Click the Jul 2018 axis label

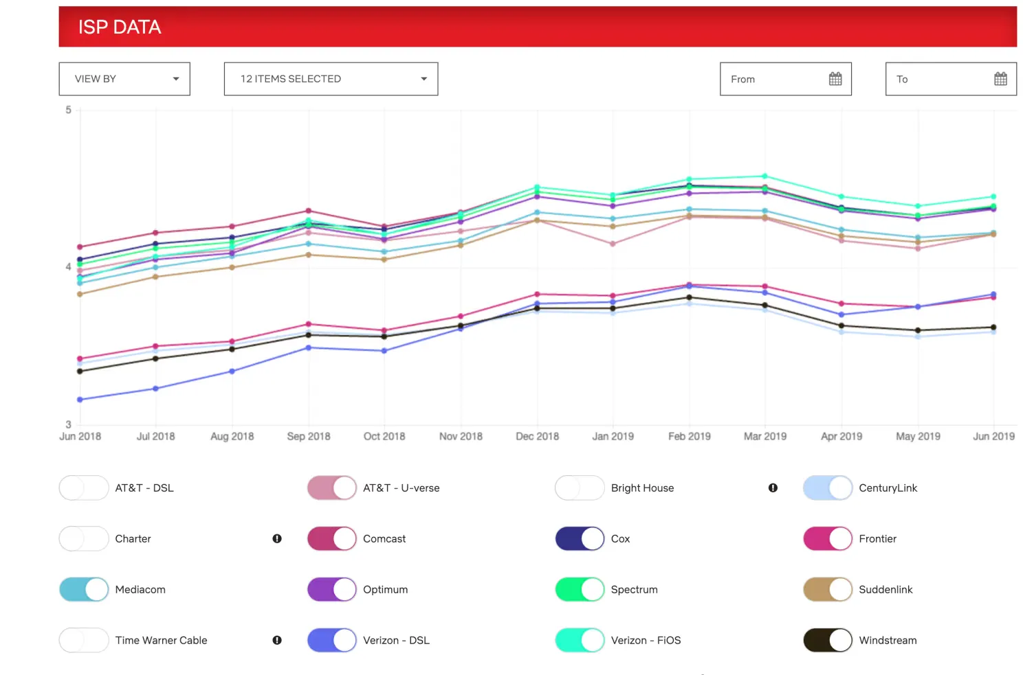tap(156, 437)
